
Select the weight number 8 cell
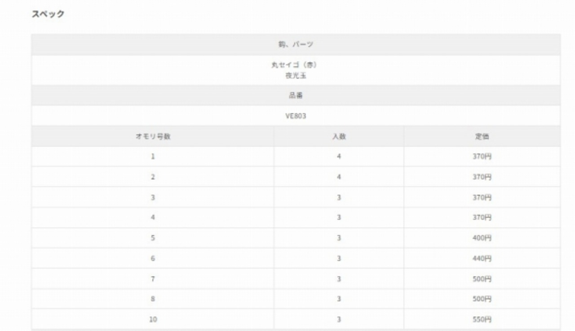click(x=153, y=299)
